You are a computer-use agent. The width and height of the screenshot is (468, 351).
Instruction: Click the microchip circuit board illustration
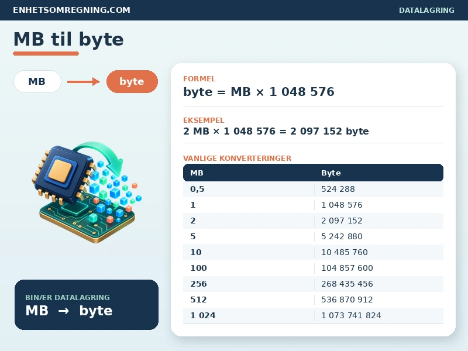click(x=87, y=192)
